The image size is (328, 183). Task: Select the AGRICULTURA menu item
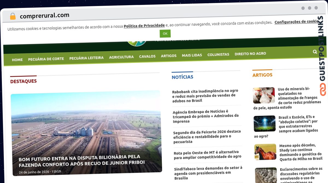coord(121,57)
